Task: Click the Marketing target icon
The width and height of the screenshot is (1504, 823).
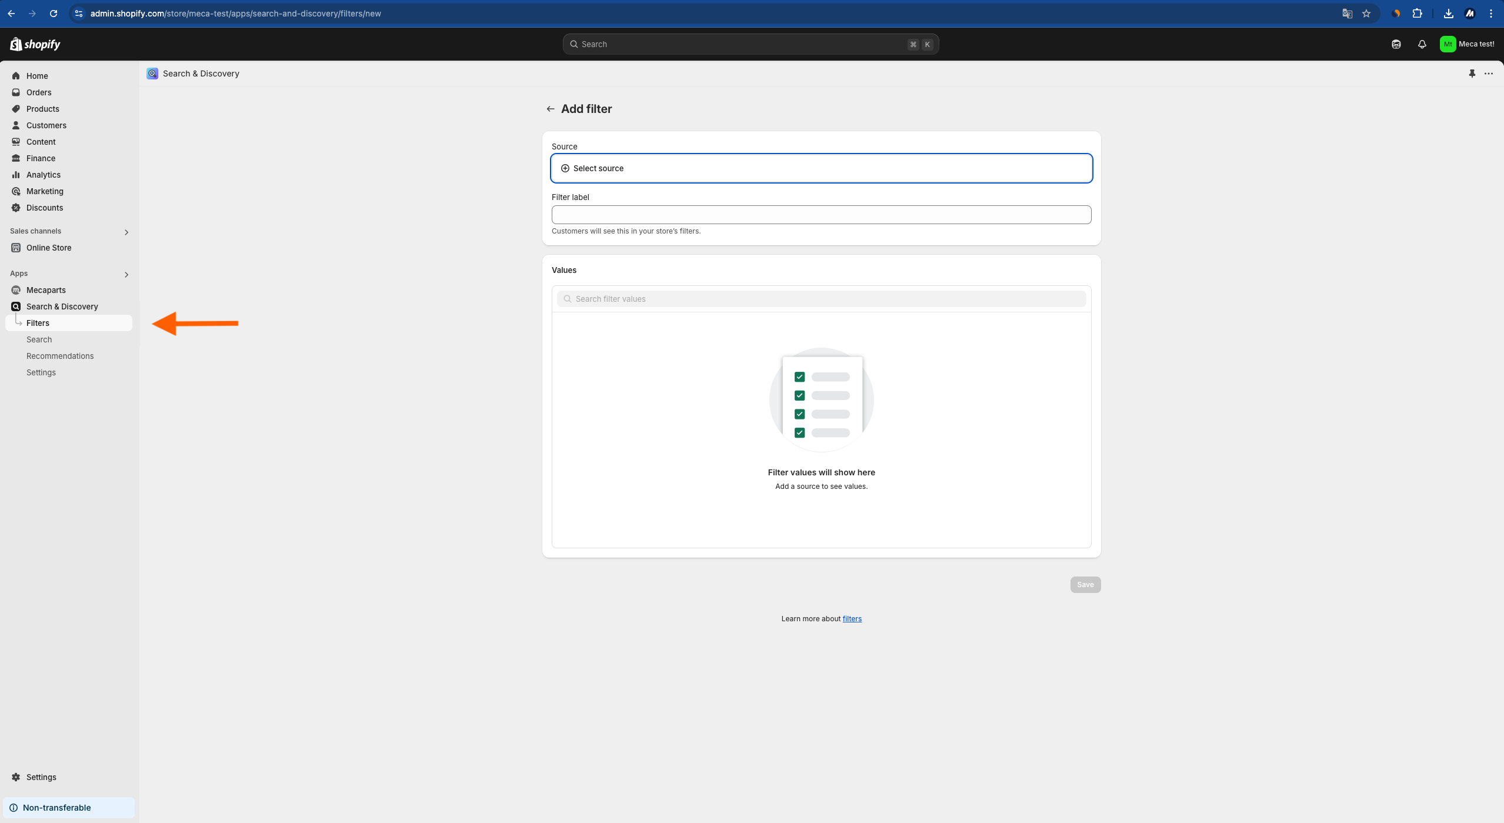Action: (x=16, y=191)
